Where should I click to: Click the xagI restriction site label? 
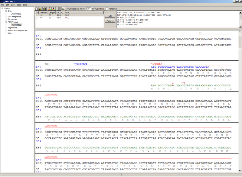[x=183, y=83]
